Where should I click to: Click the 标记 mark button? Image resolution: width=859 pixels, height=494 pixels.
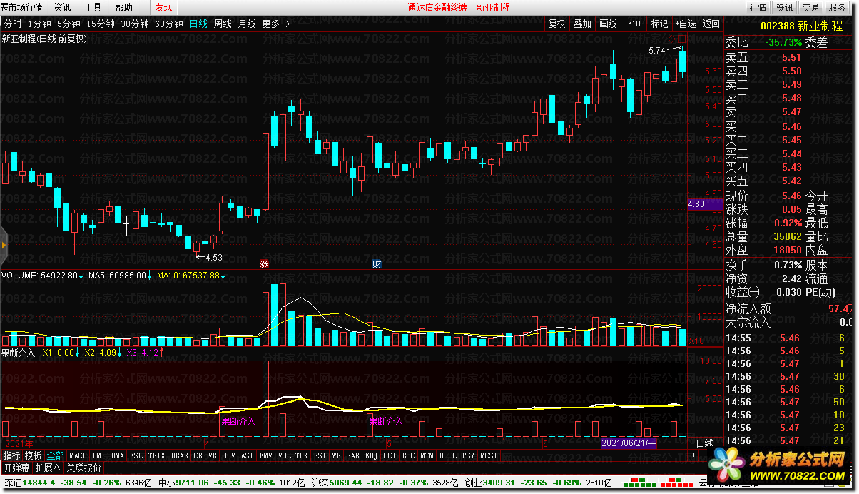[x=660, y=24]
